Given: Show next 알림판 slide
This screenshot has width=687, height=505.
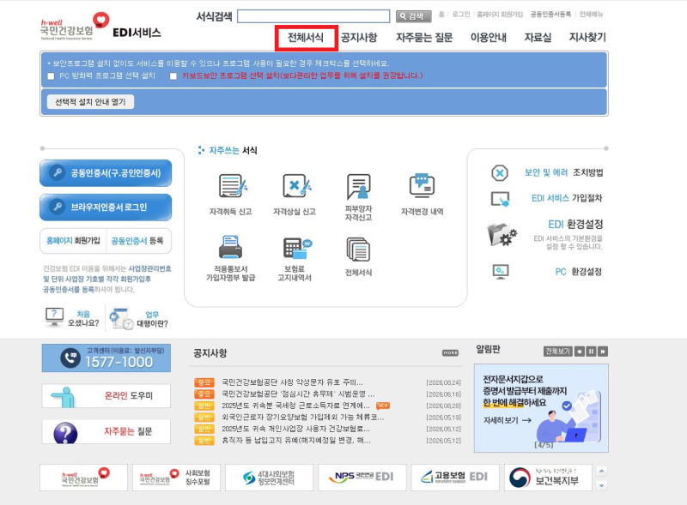Looking at the screenshot, I should pos(603,352).
